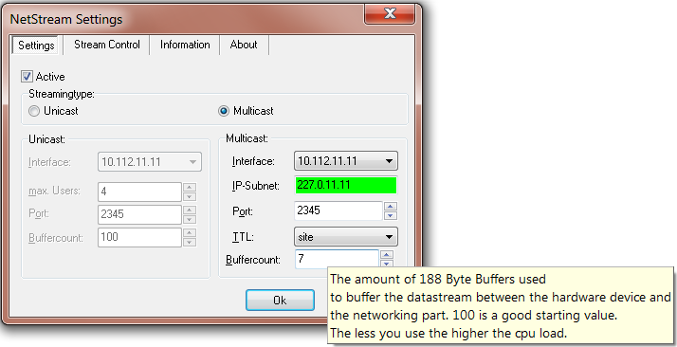
Task: Increase the Multicast Port value
Action: pyautogui.click(x=391, y=207)
